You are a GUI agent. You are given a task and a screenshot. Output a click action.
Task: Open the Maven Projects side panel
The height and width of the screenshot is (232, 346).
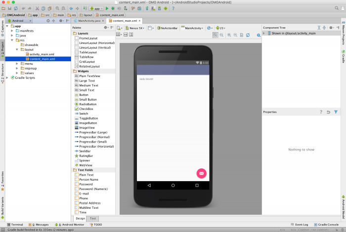tap(344, 33)
